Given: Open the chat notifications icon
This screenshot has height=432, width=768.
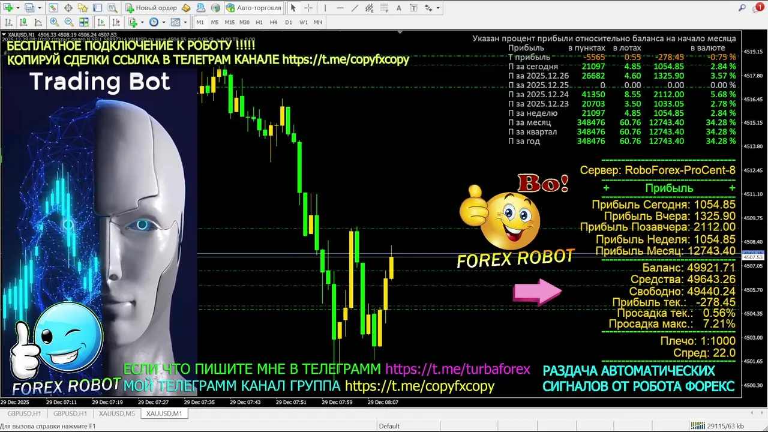Looking at the screenshot, I should point(758,8).
